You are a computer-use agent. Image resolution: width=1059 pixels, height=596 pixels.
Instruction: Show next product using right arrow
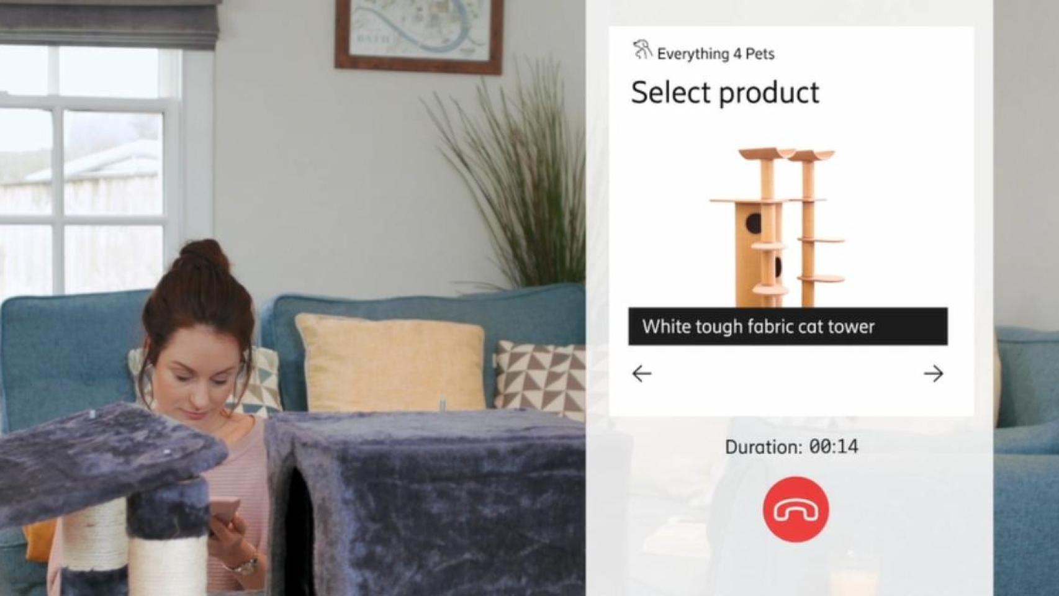(933, 374)
